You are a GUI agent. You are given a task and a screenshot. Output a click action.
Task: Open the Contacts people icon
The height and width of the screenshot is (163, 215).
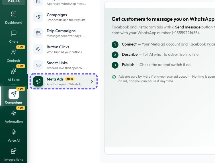point(14,52)
